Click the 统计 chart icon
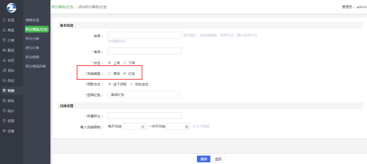367x164 pixels. [4, 111]
